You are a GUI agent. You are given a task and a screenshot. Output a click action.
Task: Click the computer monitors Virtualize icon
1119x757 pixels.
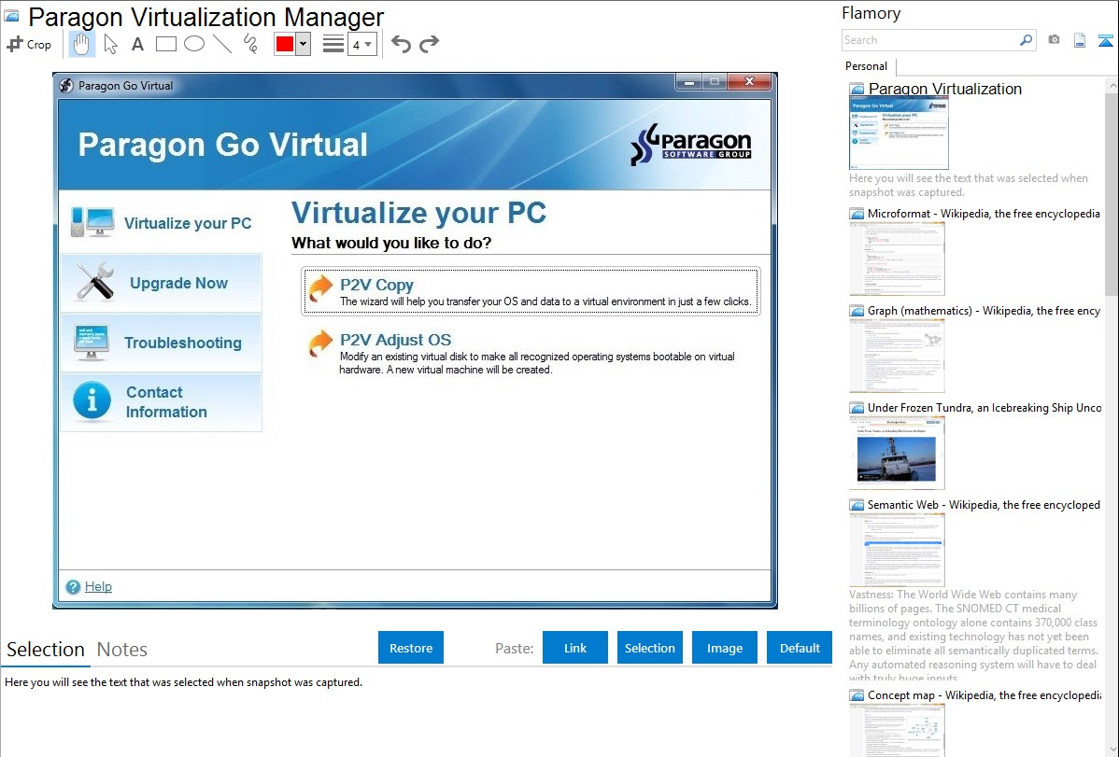click(92, 222)
